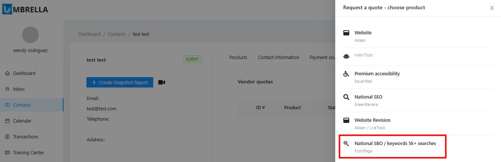Image resolution: width=501 pixels, height=162 pixels.
Task: Click the Dashboard home icon
Action: click(x=7, y=73)
